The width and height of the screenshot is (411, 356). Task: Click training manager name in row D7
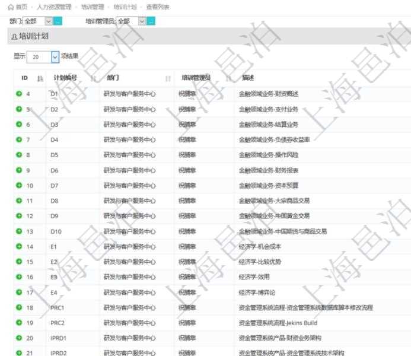pyautogui.click(x=187, y=186)
